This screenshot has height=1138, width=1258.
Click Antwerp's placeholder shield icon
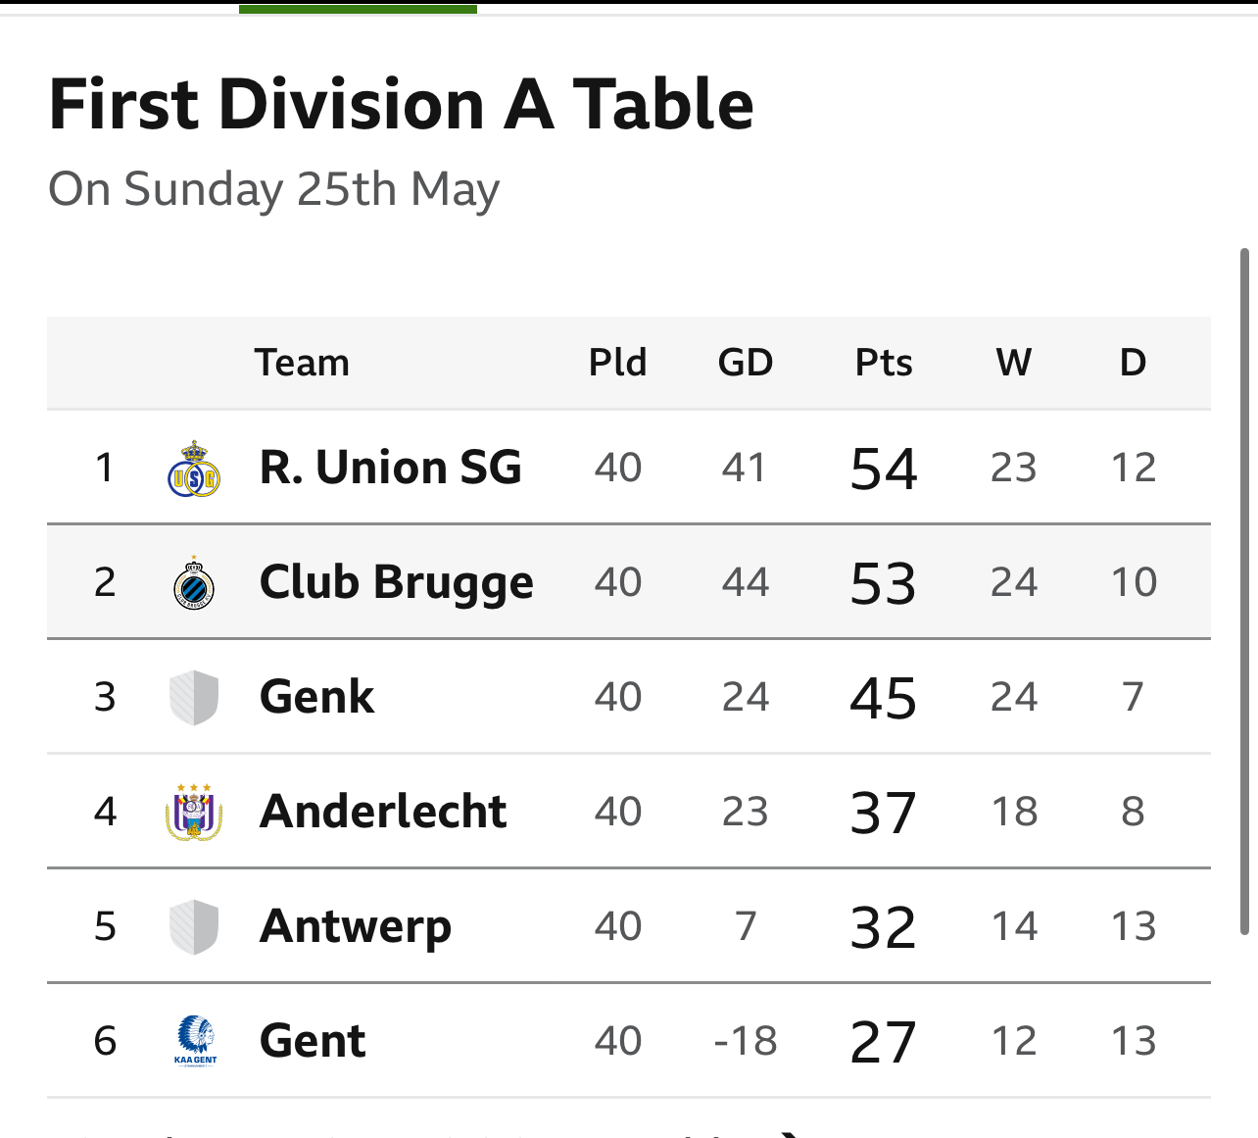click(x=194, y=927)
